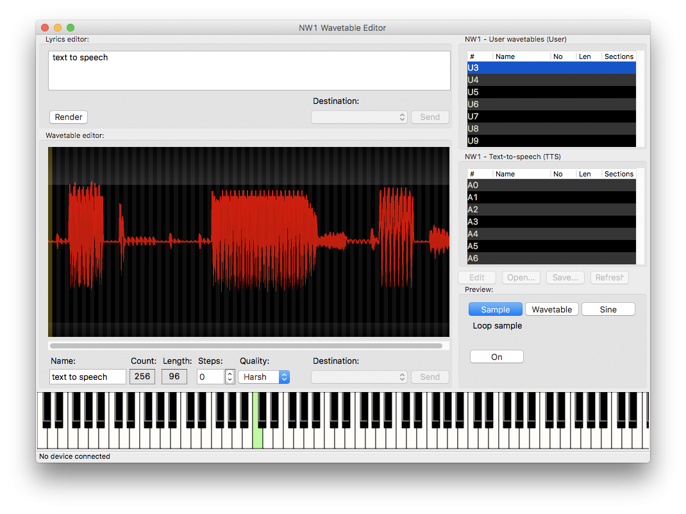The image size is (686, 514).
Task: Click Len column header in User wavetables
Action: click(589, 56)
